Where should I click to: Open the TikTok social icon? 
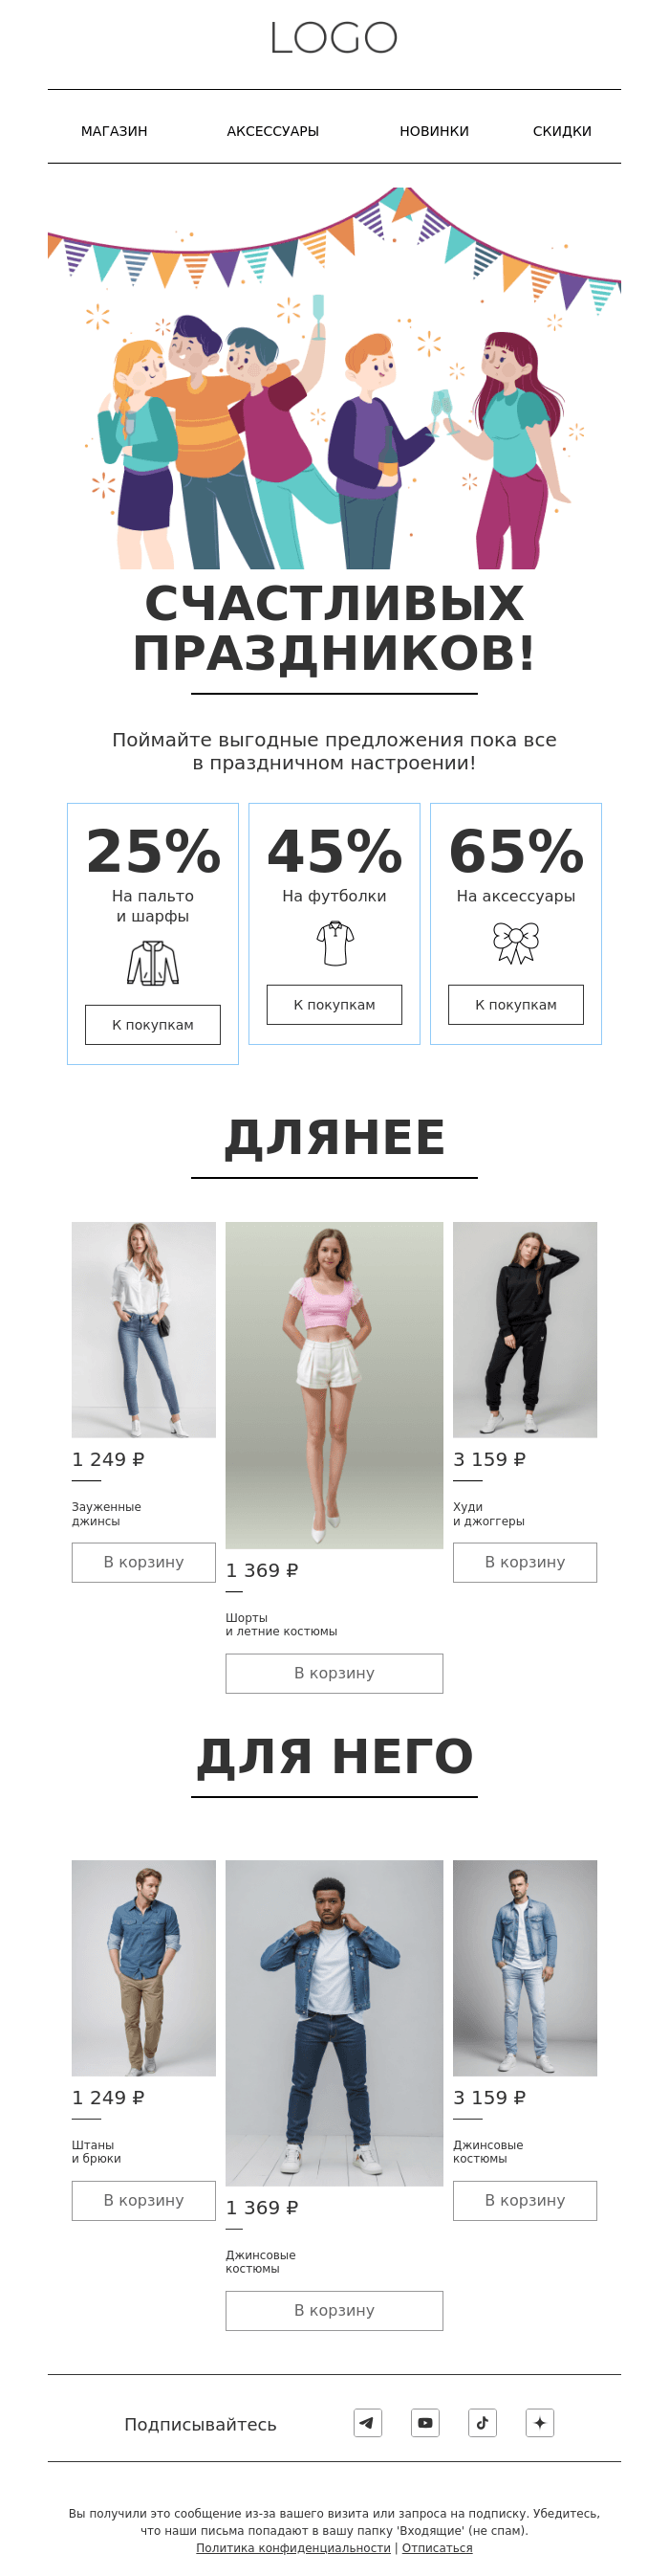(483, 2422)
